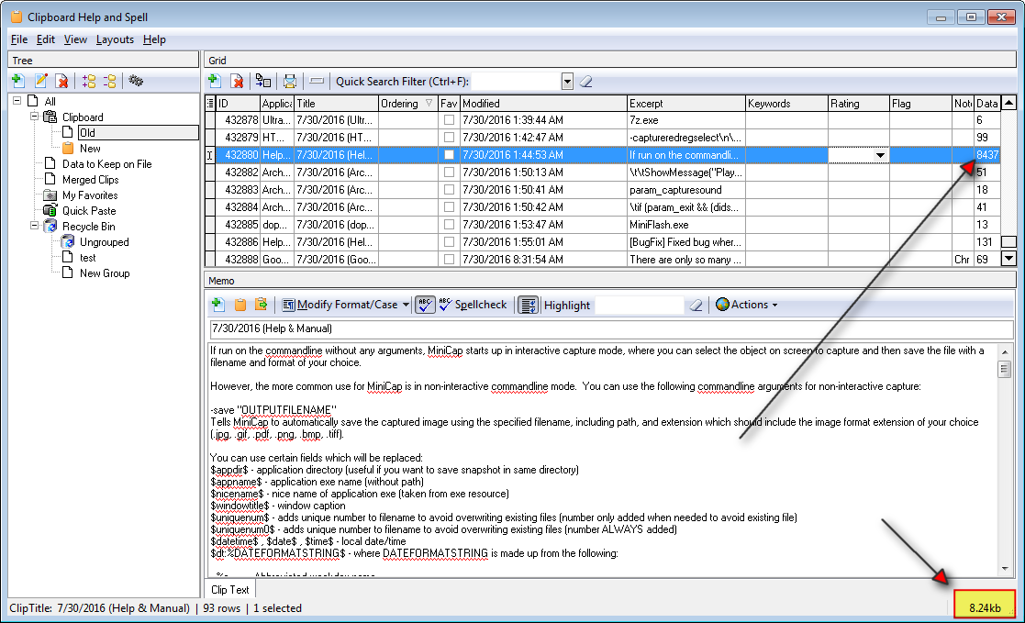
Task: Enable Fav checkbox on clip 432885 row
Action: tap(449, 225)
